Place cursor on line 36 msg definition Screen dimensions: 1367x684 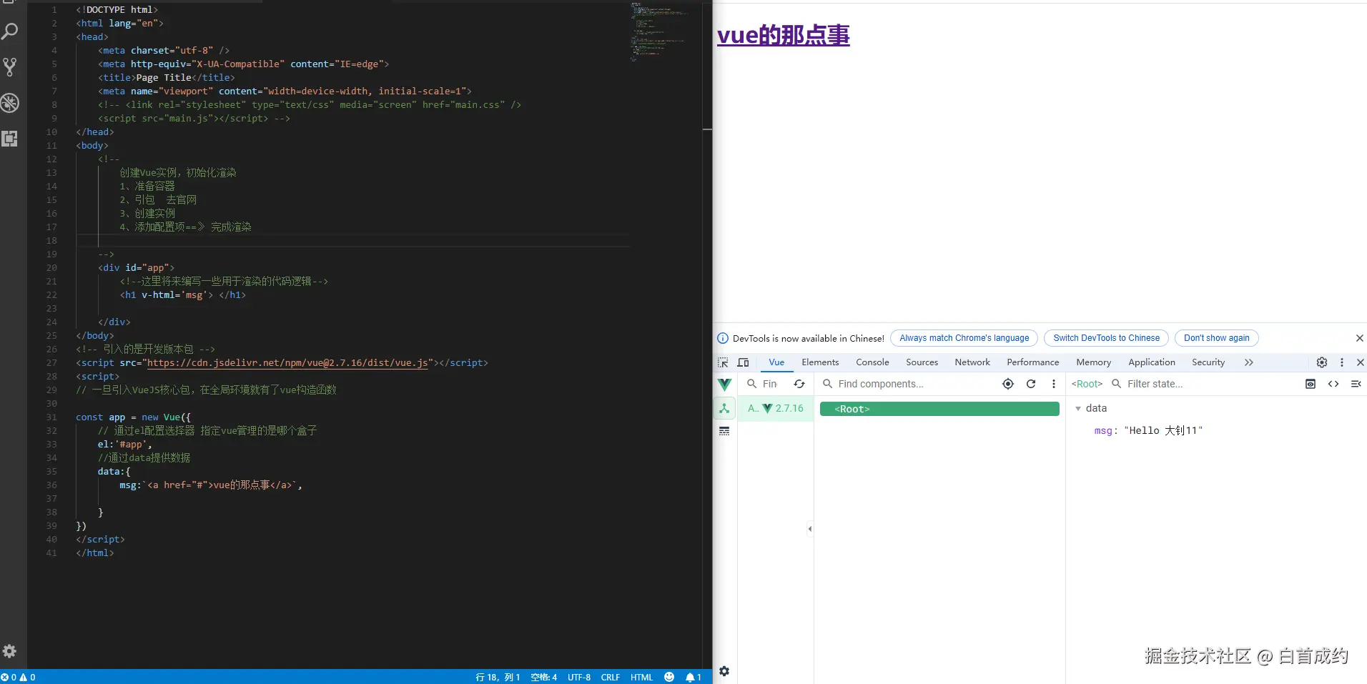coord(211,485)
